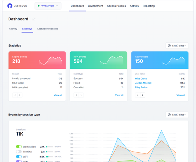Image resolution: width=196 pixels, height=162 pixels.
Task: Click the Logins denied sparkline chart
Action: click(50, 61)
